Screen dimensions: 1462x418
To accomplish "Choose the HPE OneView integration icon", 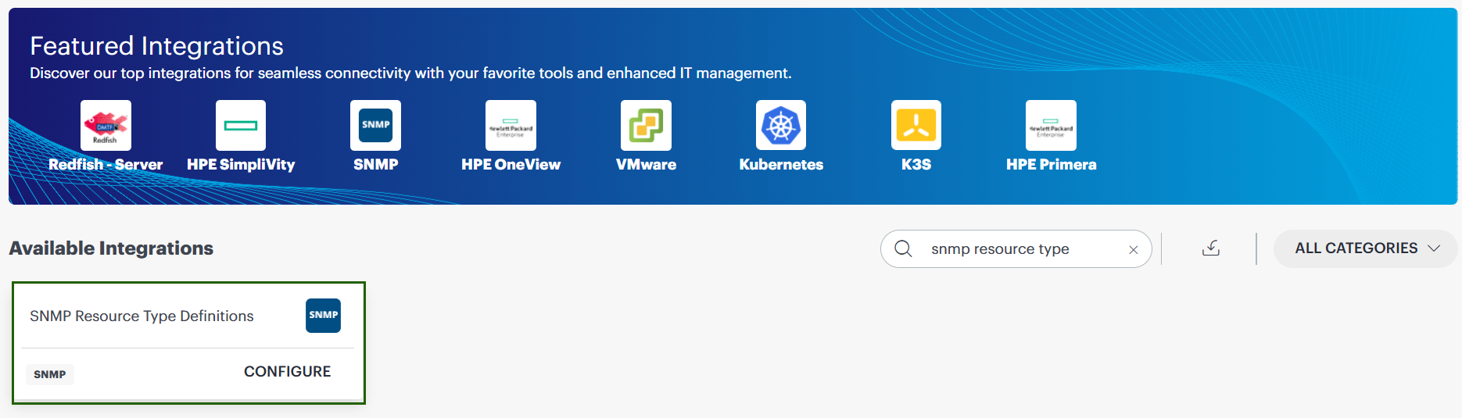I will pyautogui.click(x=511, y=125).
